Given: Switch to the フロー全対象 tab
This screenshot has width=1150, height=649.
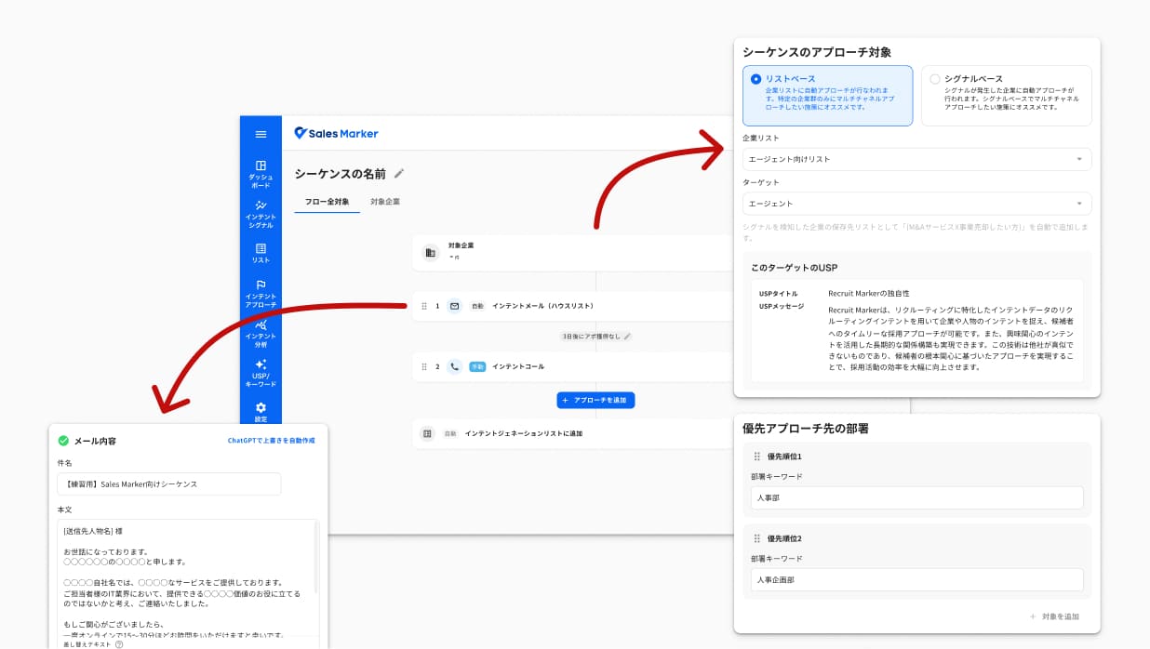Looking at the screenshot, I should (327, 202).
